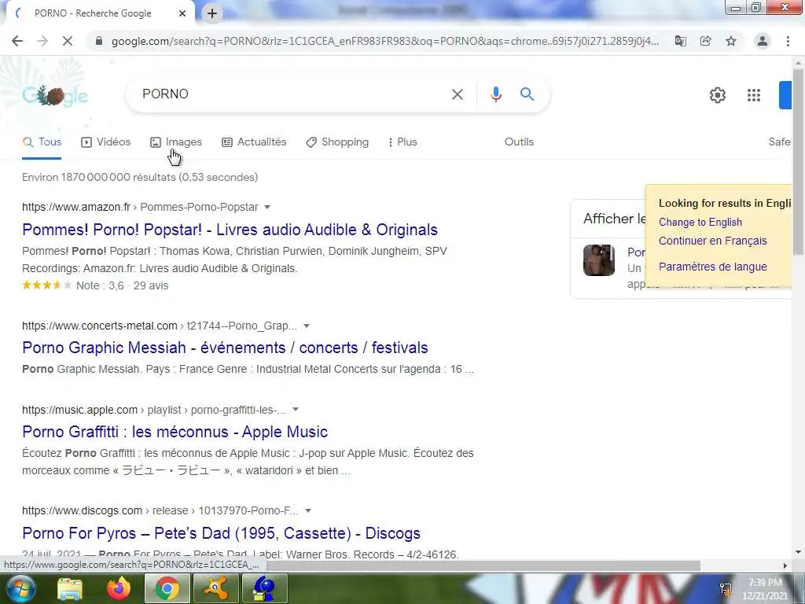Open the Google apps grid
805x604 pixels.
coord(754,95)
